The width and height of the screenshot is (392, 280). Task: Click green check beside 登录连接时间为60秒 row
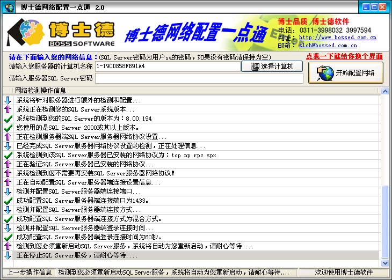coord(8,237)
